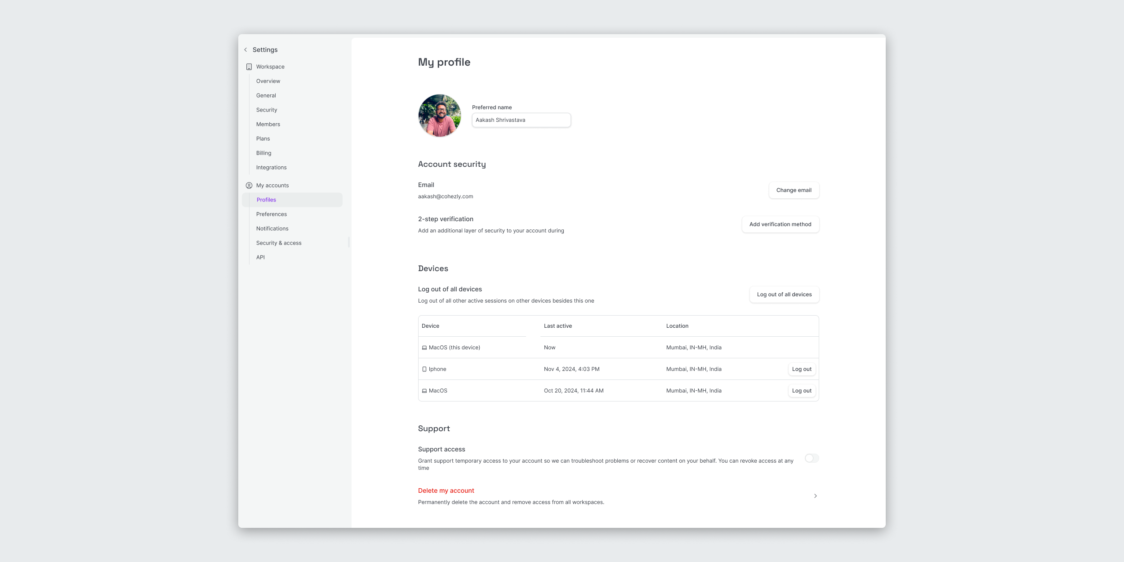Viewport: 1124px width, 562px height.
Task: Open the profile picture of Aakash
Action: (439, 116)
